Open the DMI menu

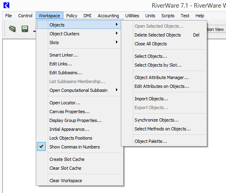pyautogui.click(x=88, y=16)
